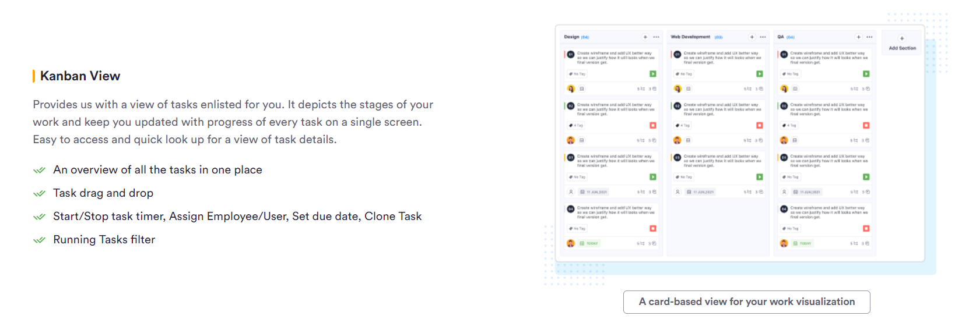The image size is (969, 319).
Task: Click the card-based view caption button
Action: click(x=746, y=302)
